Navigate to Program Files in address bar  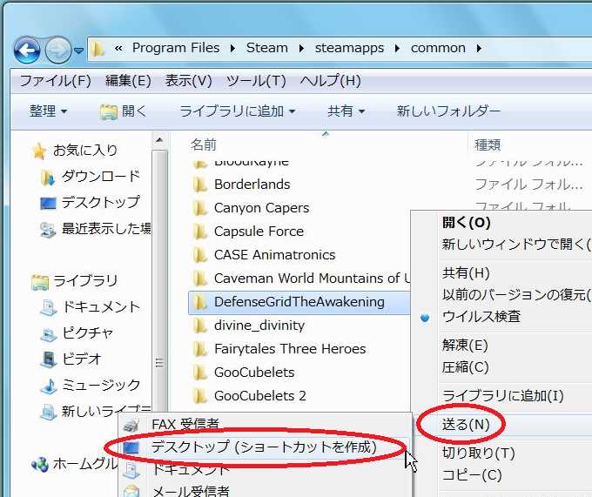click(176, 48)
